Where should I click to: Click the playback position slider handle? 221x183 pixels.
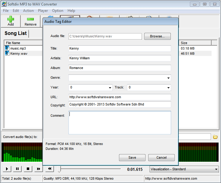(x=59, y=169)
